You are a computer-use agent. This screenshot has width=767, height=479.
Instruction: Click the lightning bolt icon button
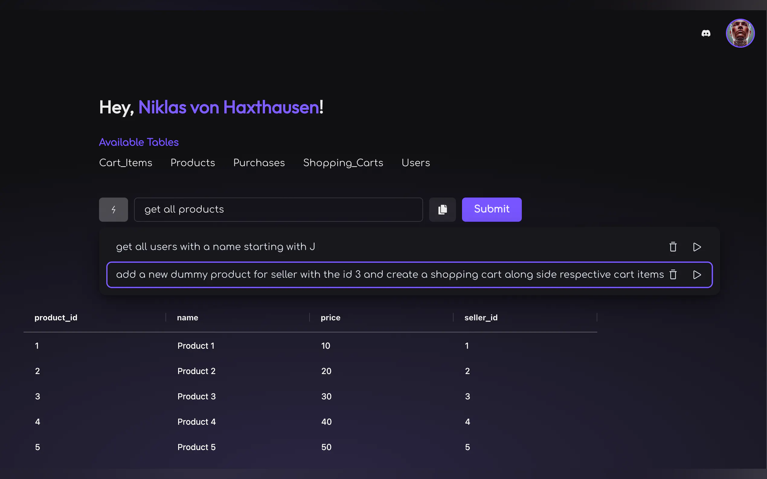pos(114,209)
